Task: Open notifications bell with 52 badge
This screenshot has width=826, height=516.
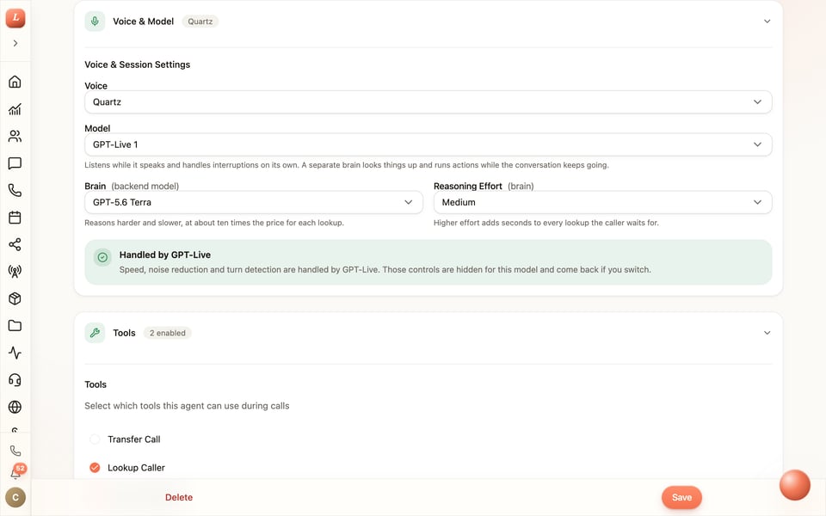Action: click(15, 473)
